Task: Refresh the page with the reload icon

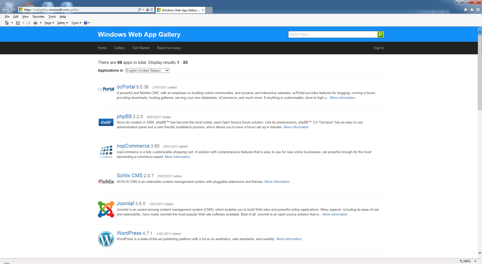Action: (x=152, y=10)
